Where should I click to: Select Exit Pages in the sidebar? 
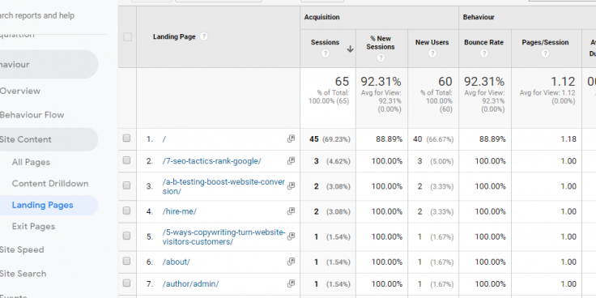33,227
